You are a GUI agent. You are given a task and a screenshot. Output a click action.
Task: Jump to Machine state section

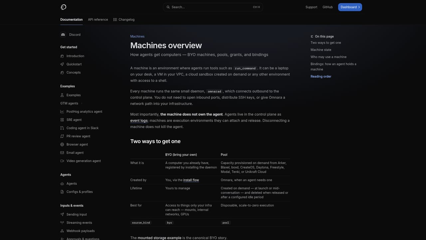point(321,50)
